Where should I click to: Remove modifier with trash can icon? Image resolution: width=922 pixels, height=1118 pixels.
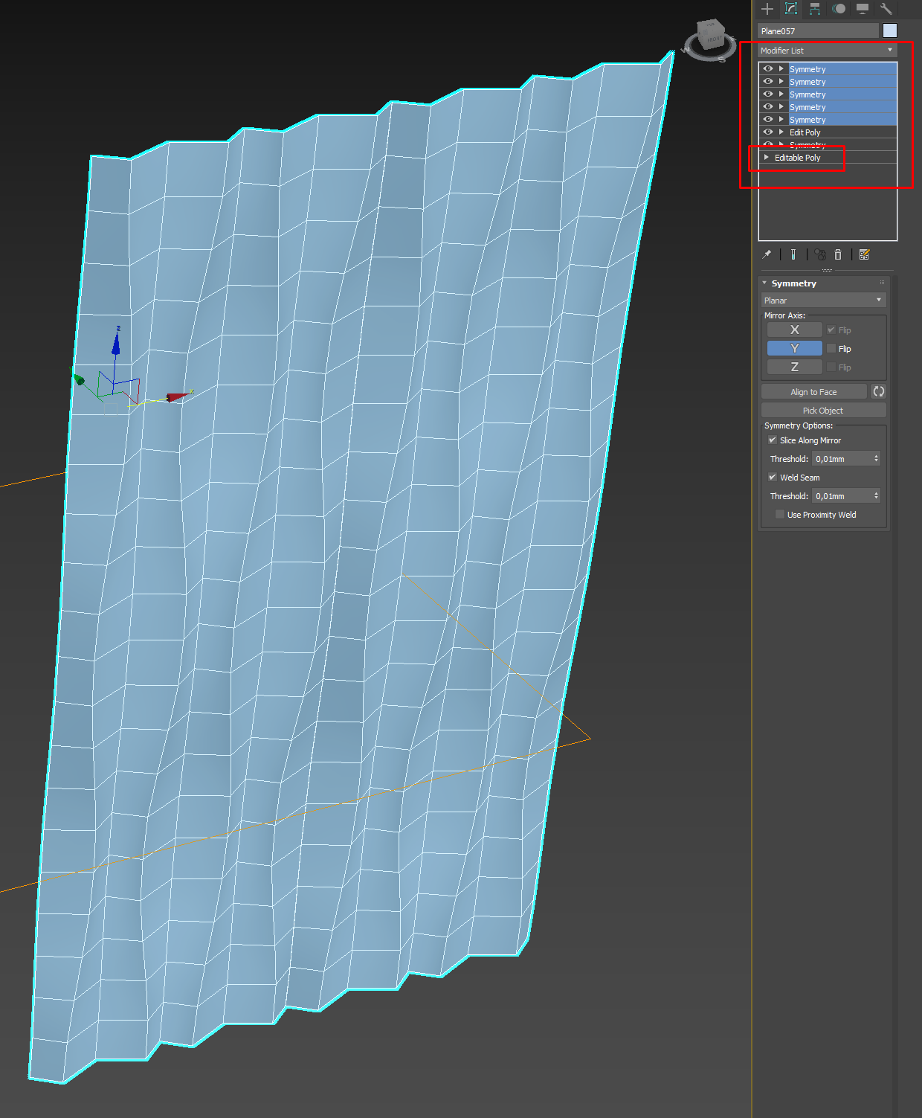(x=838, y=254)
